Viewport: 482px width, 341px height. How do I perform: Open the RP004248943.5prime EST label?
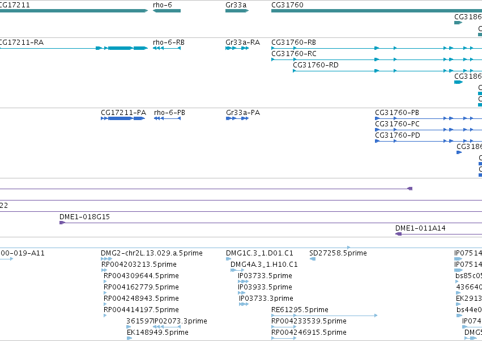pos(141,299)
